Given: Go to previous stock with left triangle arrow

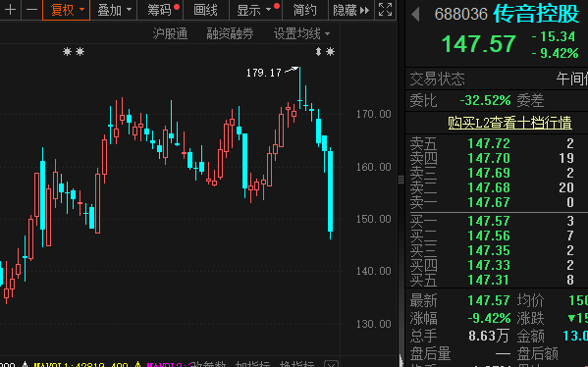Looking at the screenshot, I should [x=415, y=15].
